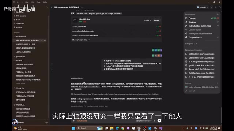234x131 pixels.
Task: Show more ProjectCl threads
Action: click(20, 83)
